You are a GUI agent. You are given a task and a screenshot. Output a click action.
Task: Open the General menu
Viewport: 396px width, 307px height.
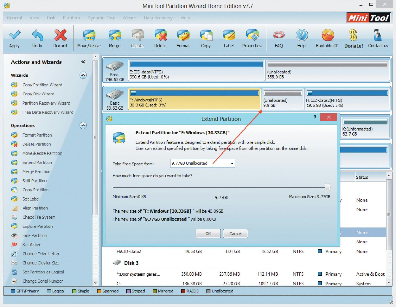pyautogui.click(x=15, y=18)
